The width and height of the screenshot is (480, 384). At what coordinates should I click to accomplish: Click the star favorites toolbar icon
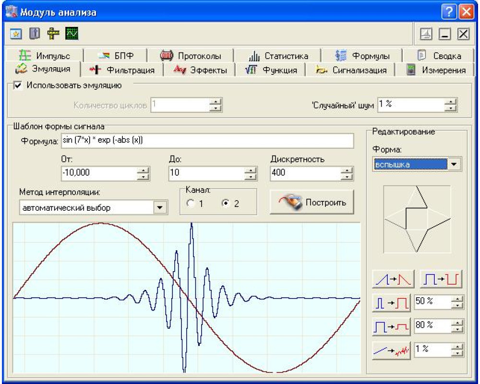[15, 34]
